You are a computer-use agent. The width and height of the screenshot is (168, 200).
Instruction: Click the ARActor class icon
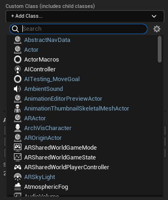(18, 118)
